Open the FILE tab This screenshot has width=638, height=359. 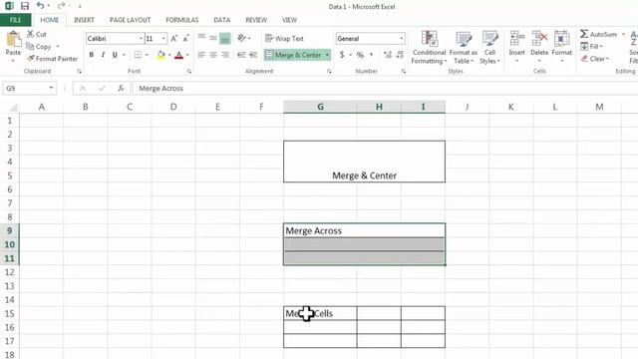click(x=16, y=20)
